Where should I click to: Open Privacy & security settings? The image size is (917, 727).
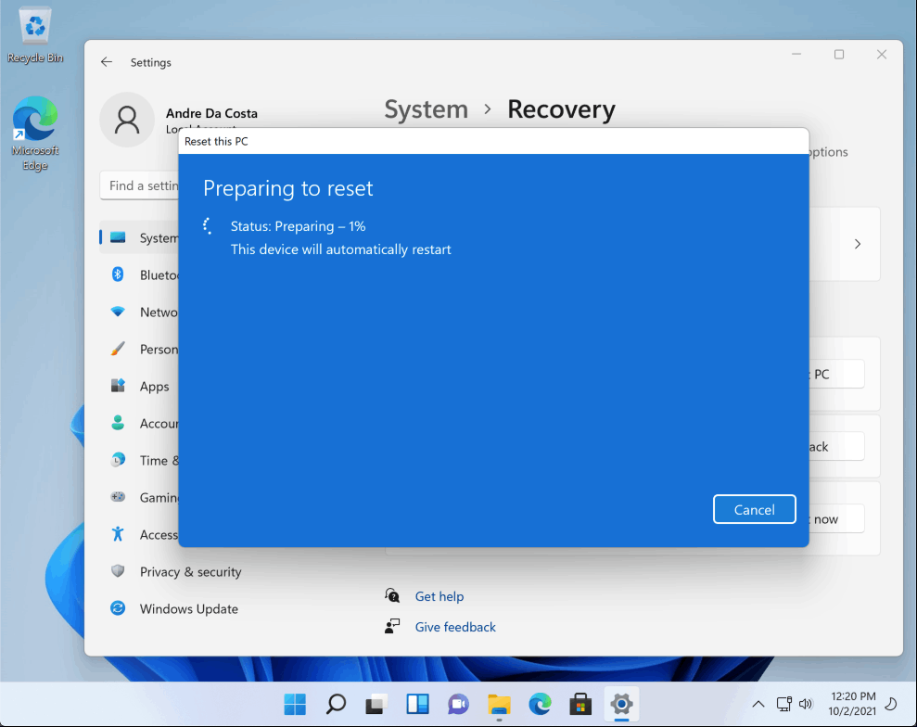tap(190, 571)
